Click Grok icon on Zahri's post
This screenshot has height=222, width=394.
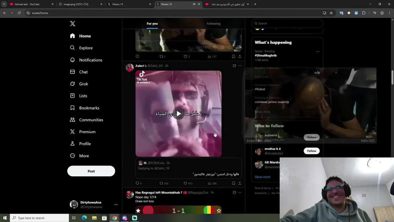coord(234,66)
